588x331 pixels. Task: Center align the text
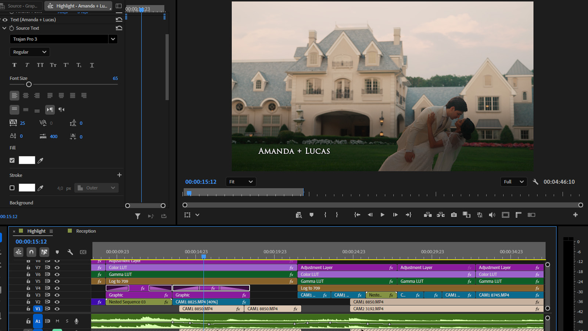coord(26,96)
